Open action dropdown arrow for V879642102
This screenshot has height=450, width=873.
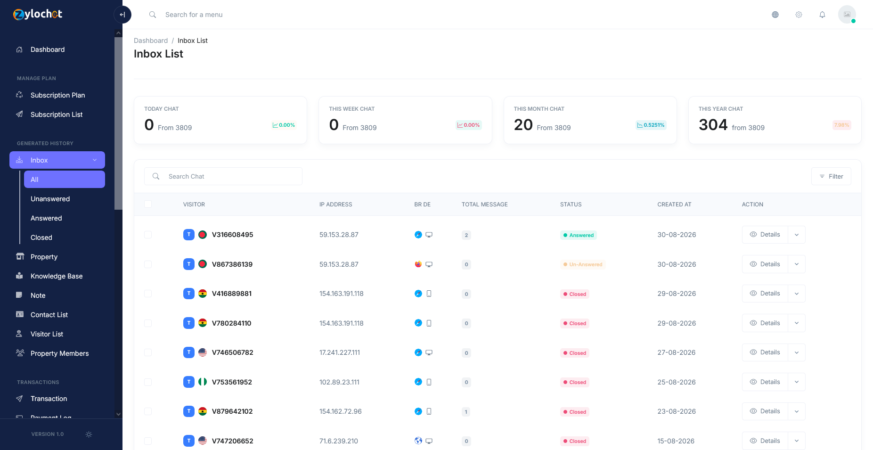coord(797,411)
